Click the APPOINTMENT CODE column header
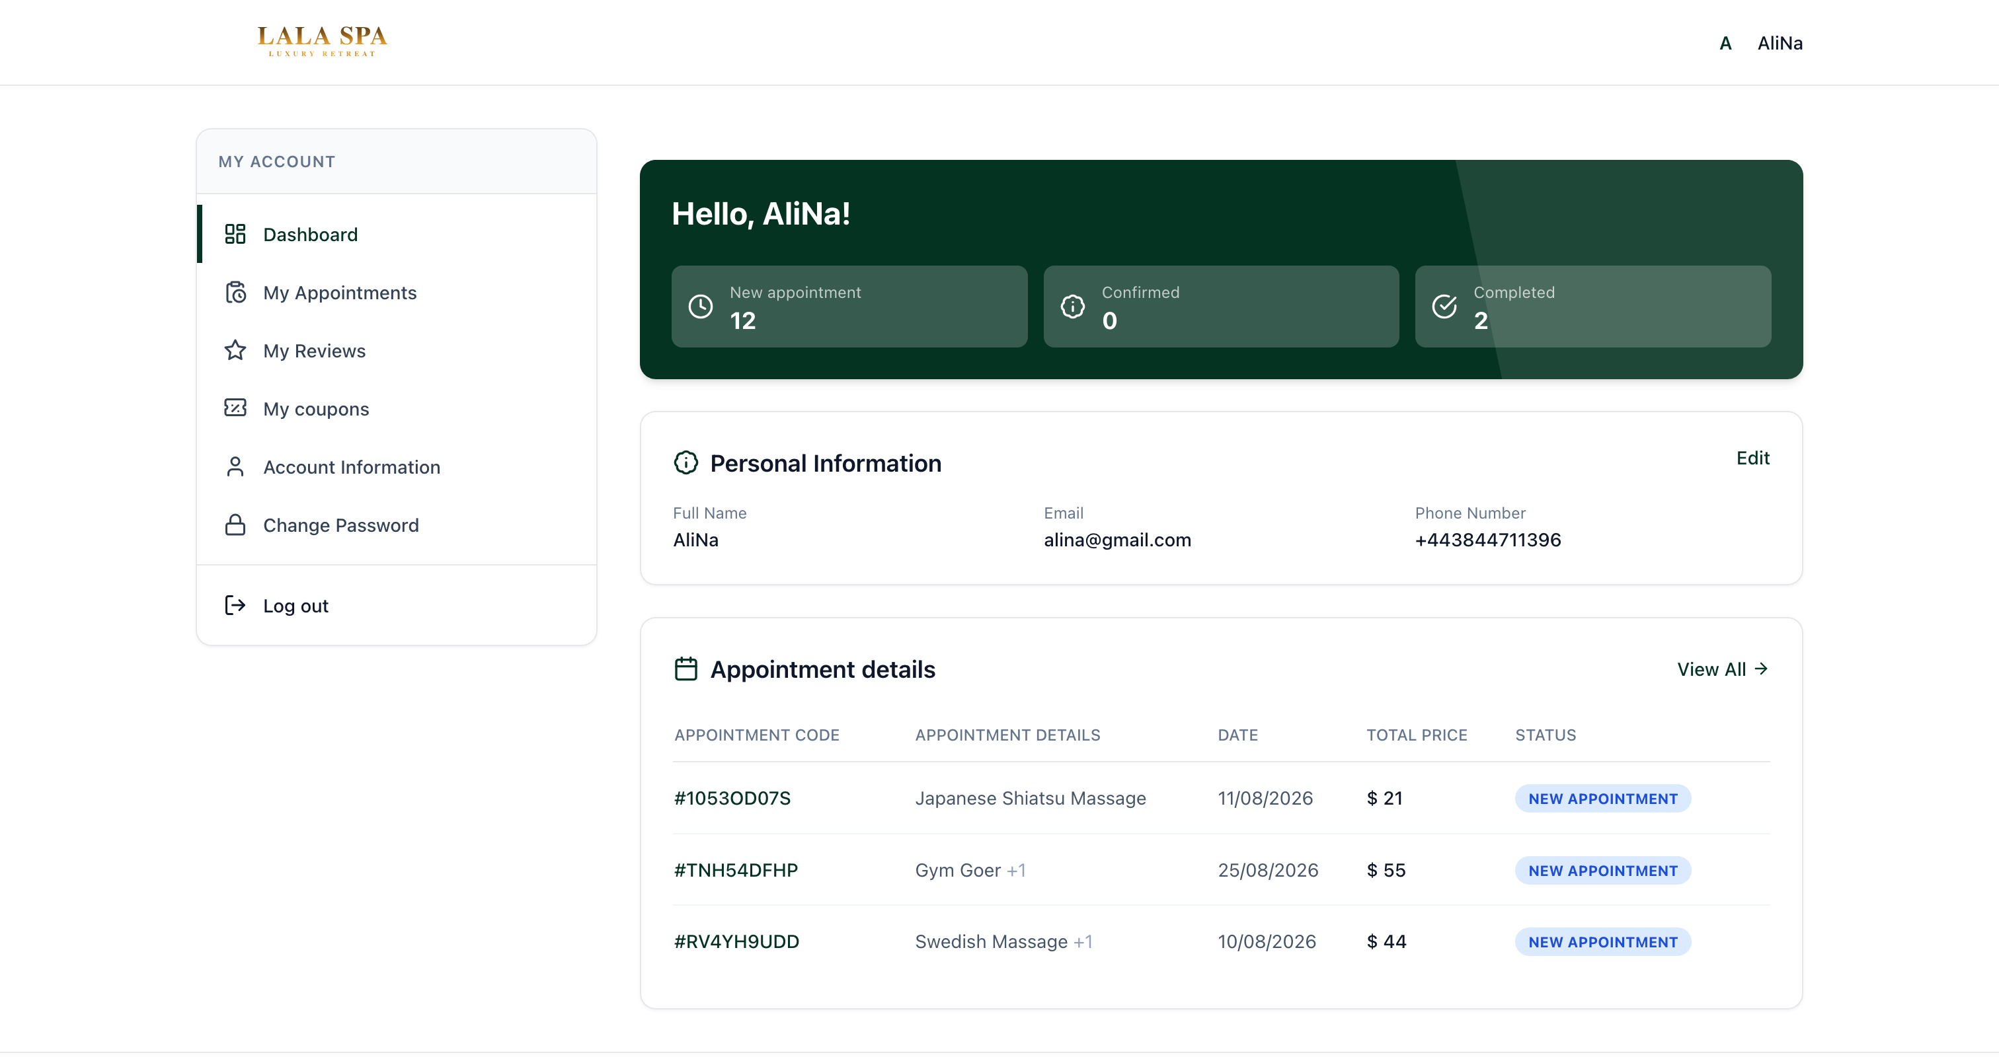This screenshot has width=1999, height=1057. click(757, 735)
